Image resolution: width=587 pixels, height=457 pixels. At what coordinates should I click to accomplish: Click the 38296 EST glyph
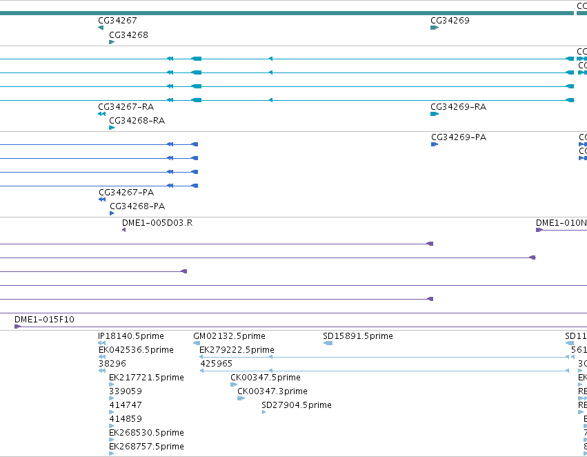point(102,371)
